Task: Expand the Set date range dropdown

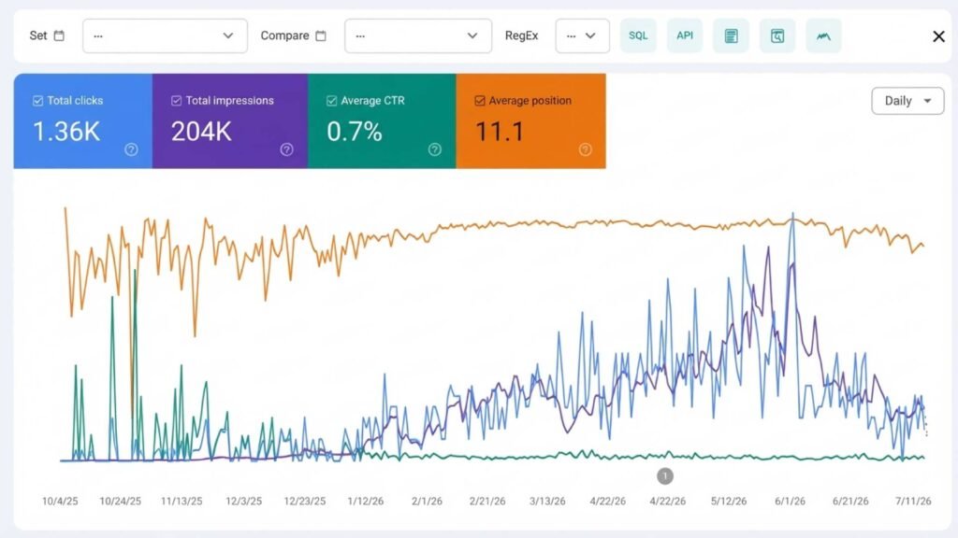Action: pos(165,36)
